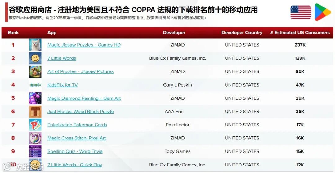Click Blue Ox Family Games, Inc. in the rank 2 row

[177, 58]
